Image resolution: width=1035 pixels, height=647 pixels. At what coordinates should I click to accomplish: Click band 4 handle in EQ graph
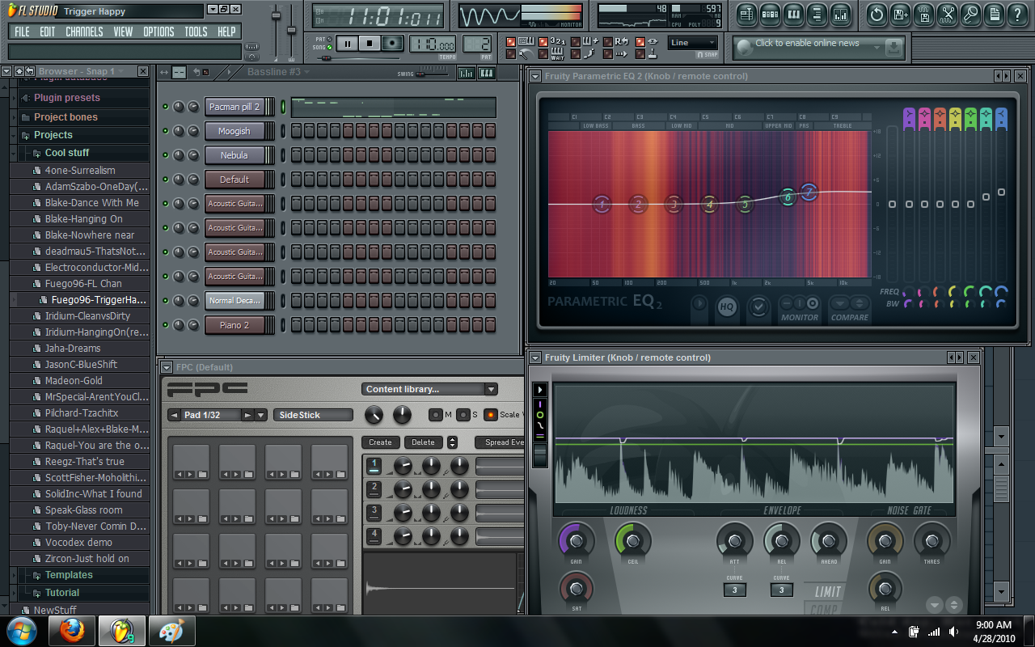tap(709, 204)
